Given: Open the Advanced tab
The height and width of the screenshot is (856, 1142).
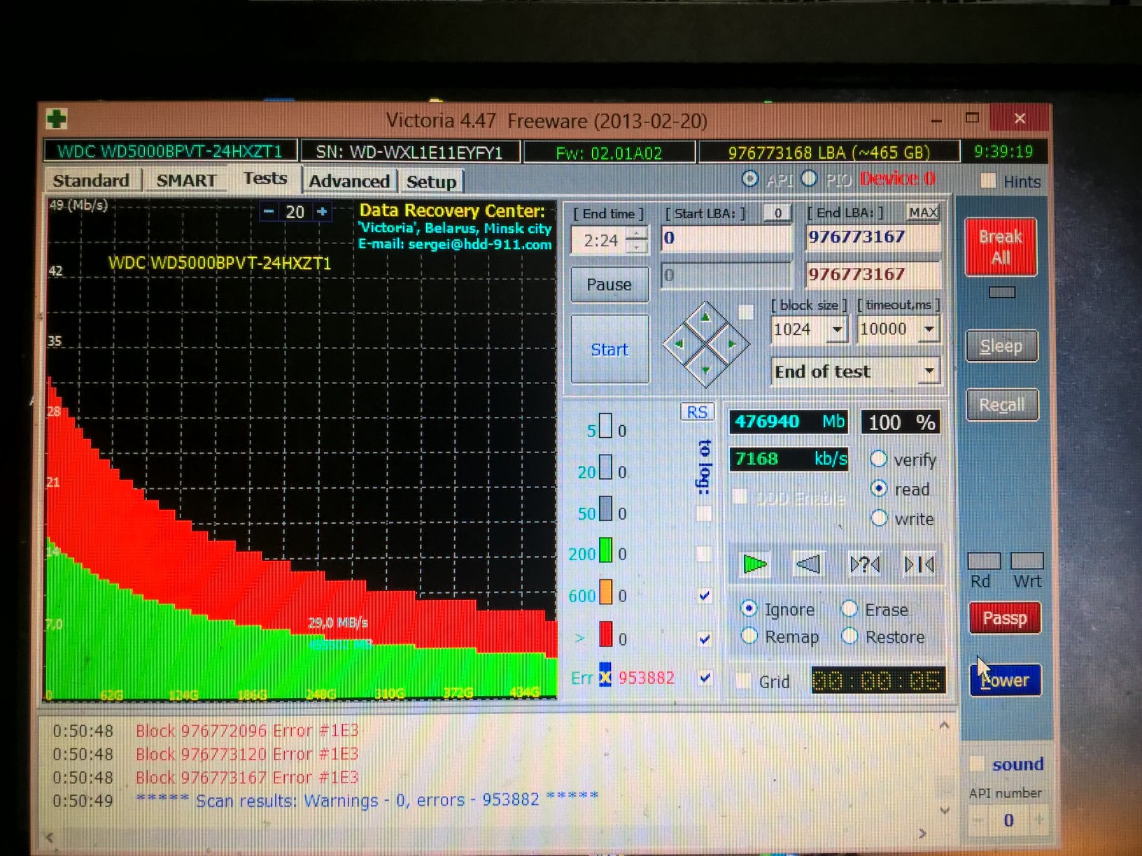Looking at the screenshot, I should point(349,181).
